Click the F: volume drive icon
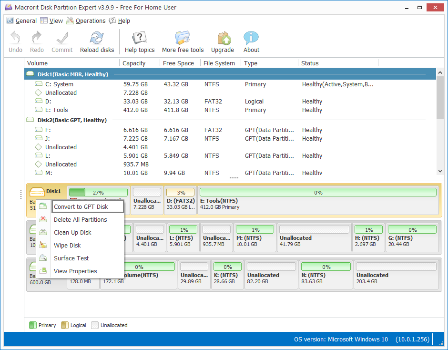The height and width of the screenshot is (350, 448). (x=39, y=130)
